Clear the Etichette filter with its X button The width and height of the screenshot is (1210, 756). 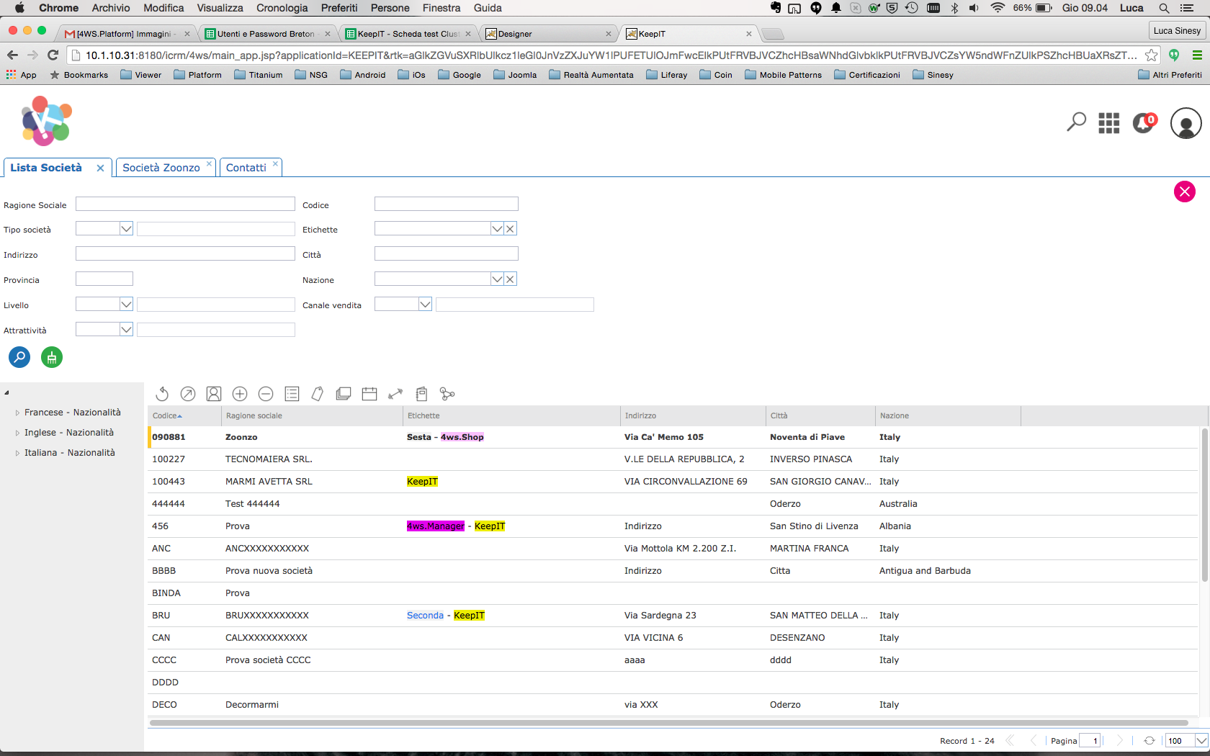click(x=510, y=228)
